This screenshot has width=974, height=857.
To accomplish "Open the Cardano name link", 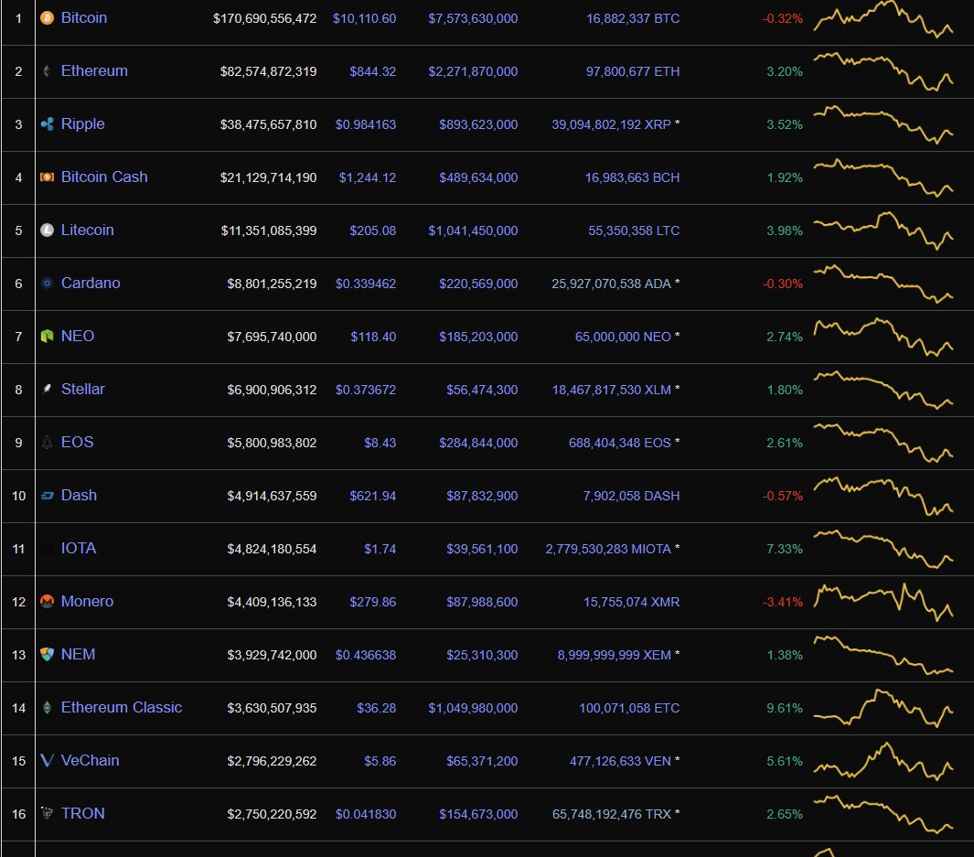I will pyautogui.click(x=91, y=284).
